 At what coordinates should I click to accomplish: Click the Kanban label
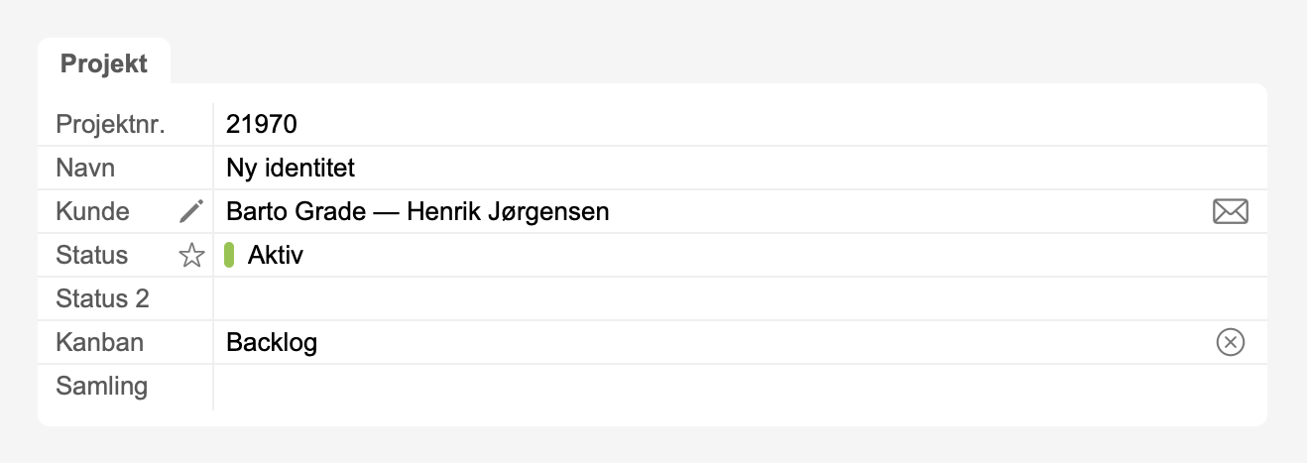(x=99, y=343)
